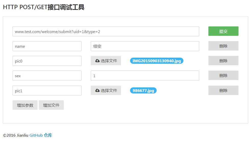Image resolution: width=251 pixels, height=142 pixels.
Task: Delete the sex parameter row
Action: [x=223, y=75]
